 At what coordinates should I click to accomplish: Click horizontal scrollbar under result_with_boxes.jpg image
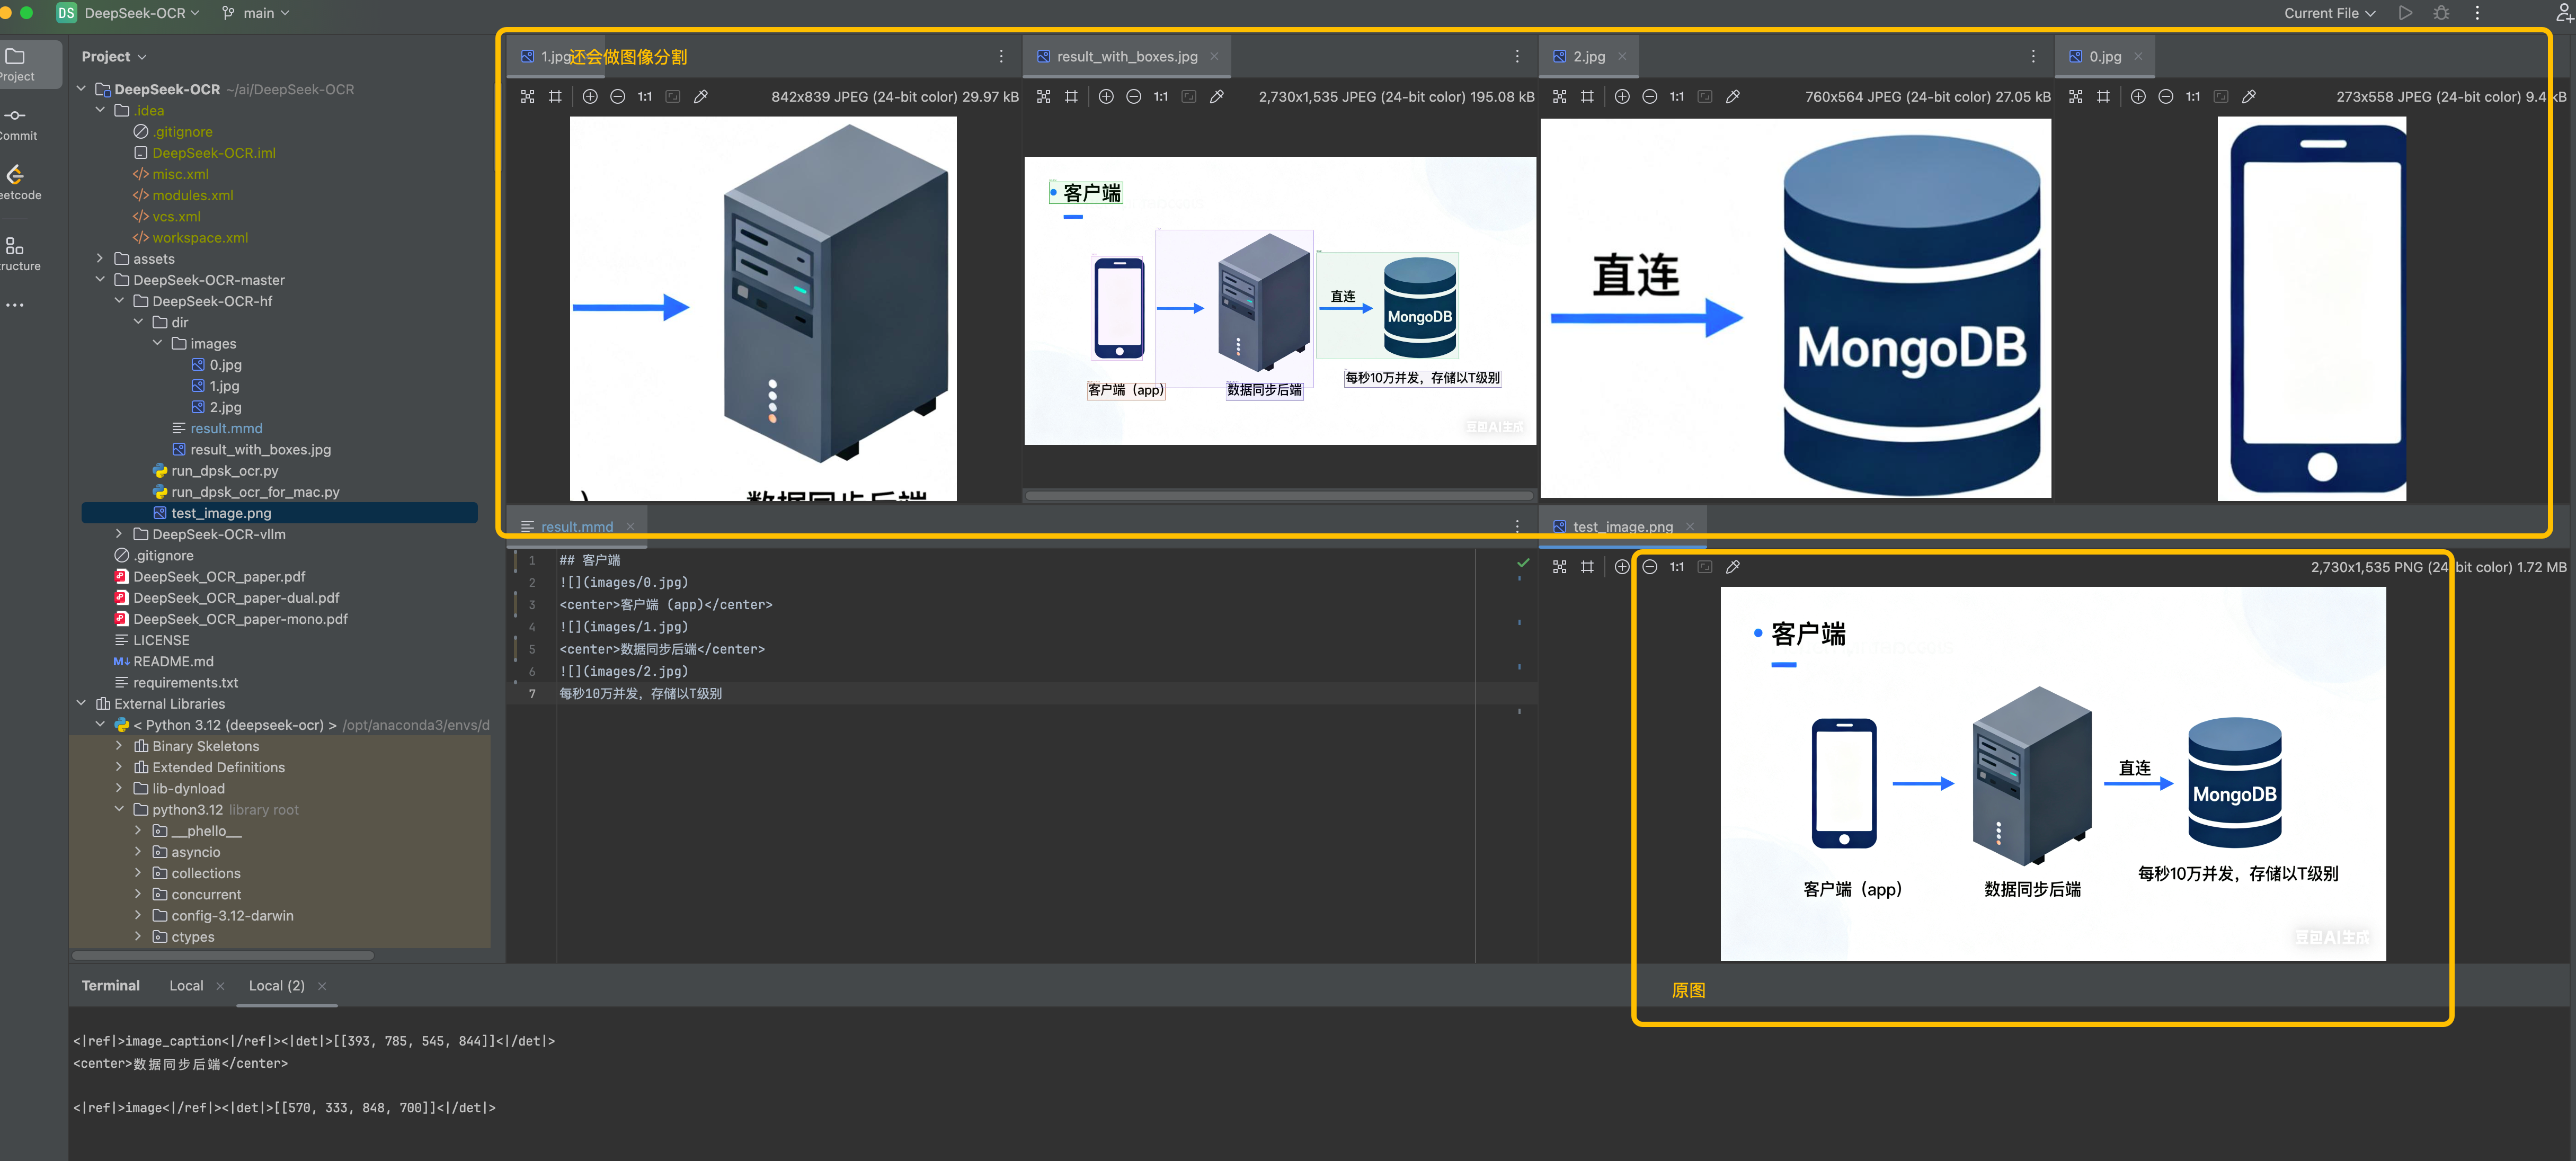click(x=1278, y=495)
